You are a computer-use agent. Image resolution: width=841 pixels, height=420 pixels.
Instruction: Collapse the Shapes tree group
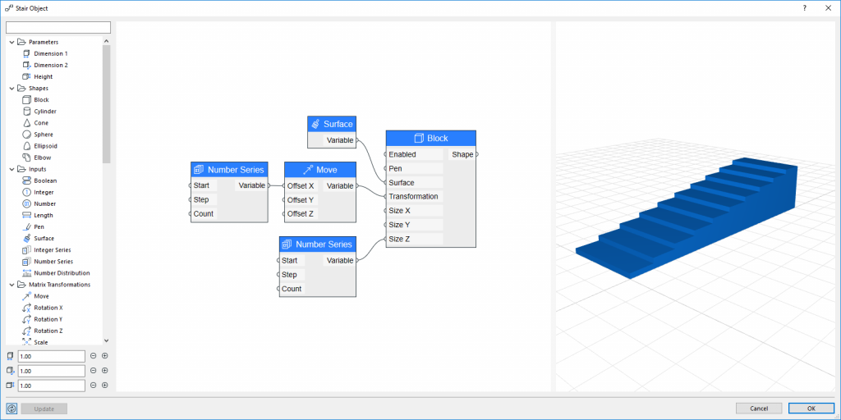[11, 89]
